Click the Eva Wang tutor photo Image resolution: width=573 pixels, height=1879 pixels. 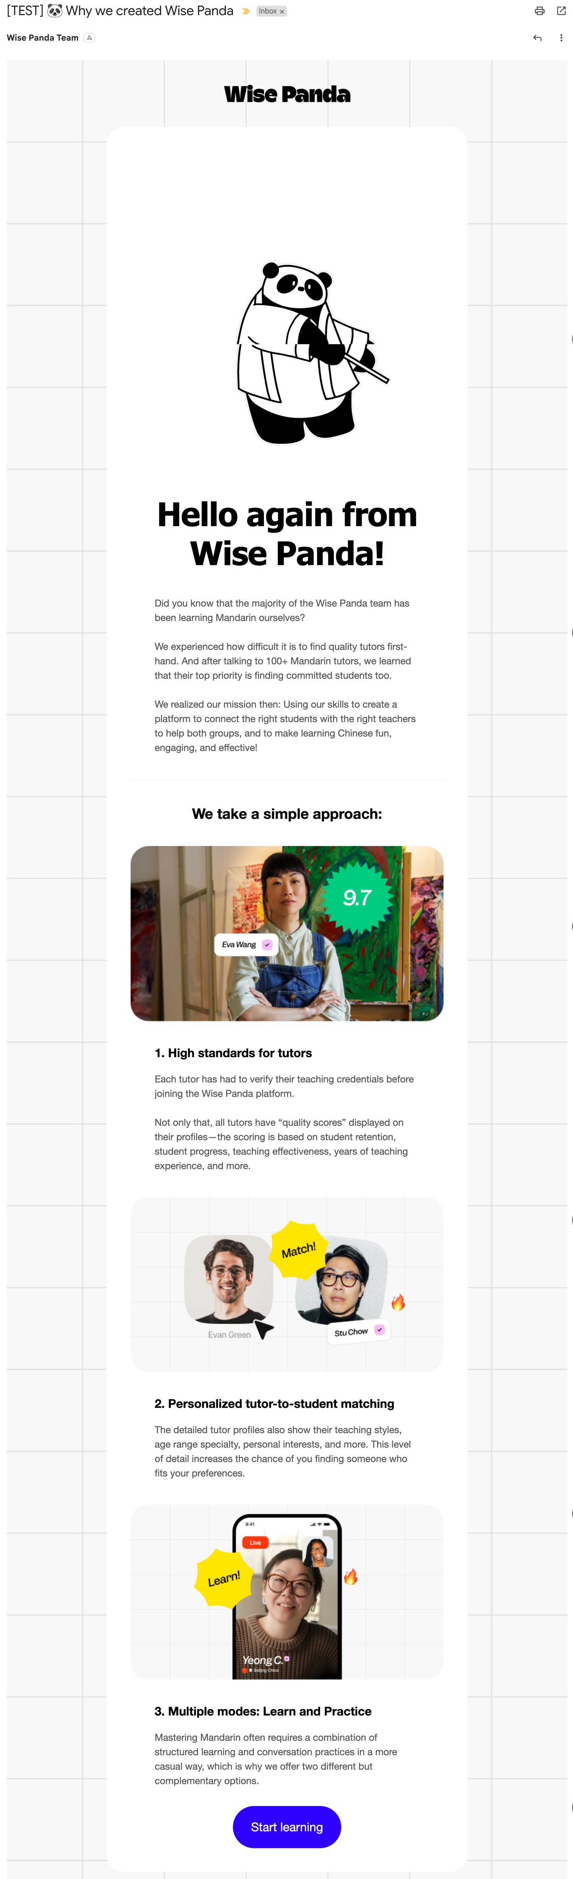point(286,933)
